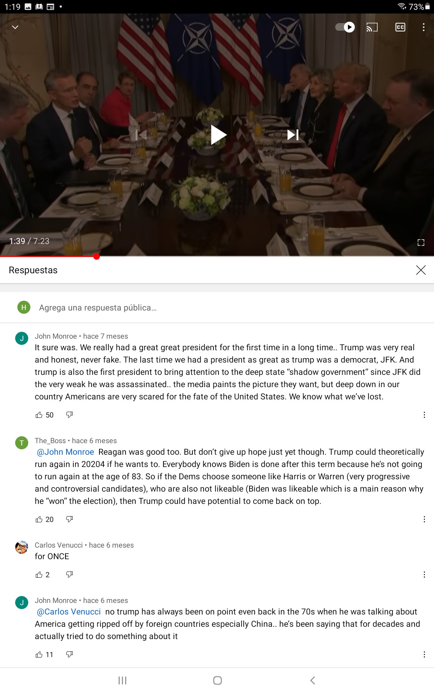Image resolution: width=434 pixels, height=694 pixels.
Task: Play the video with center play button
Action: tap(218, 135)
